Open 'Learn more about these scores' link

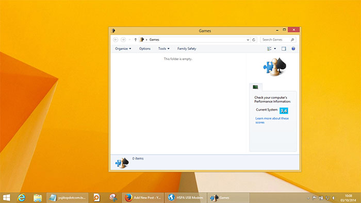[272, 120]
